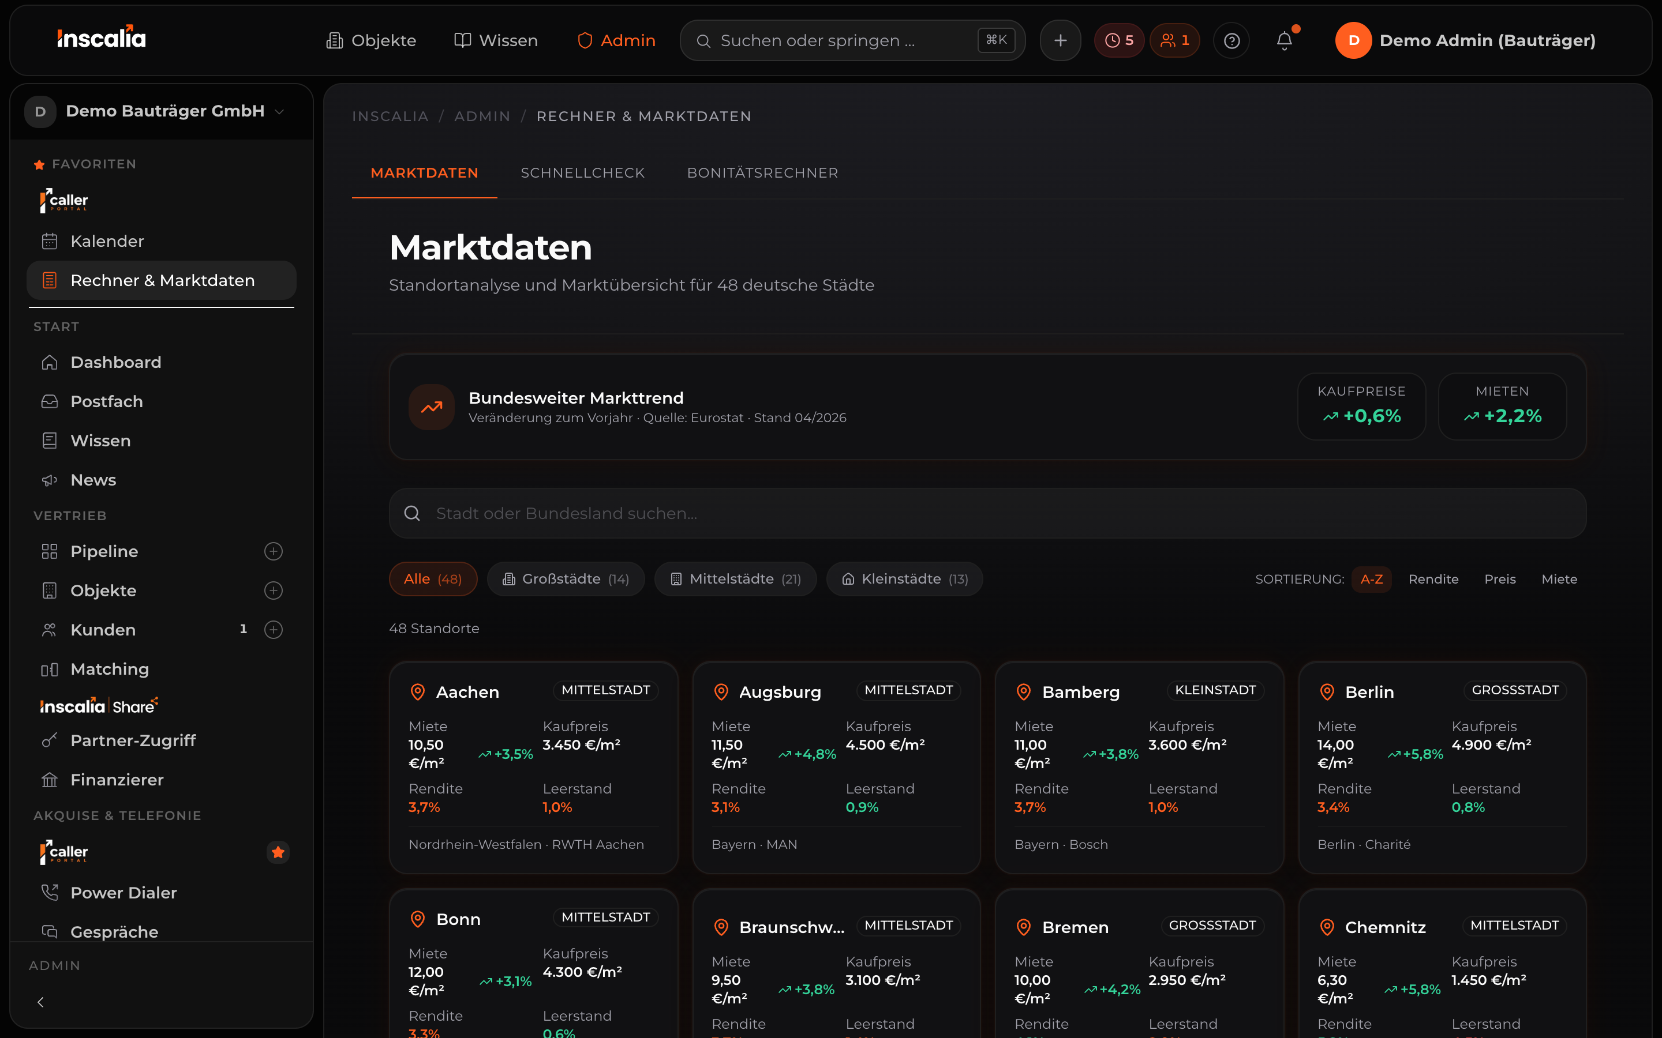Open the notifications bell
Image resolution: width=1662 pixels, height=1038 pixels.
[1284, 40]
